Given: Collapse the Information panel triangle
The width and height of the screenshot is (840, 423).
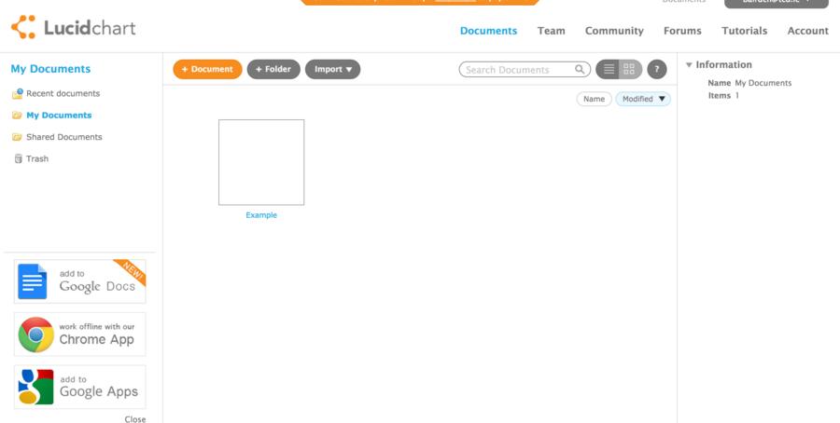Looking at the screenshot, I should (689, 65).
